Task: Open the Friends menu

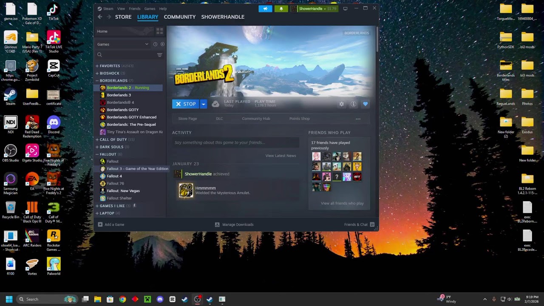Action: pyautogui.click(x=135, y=8)
